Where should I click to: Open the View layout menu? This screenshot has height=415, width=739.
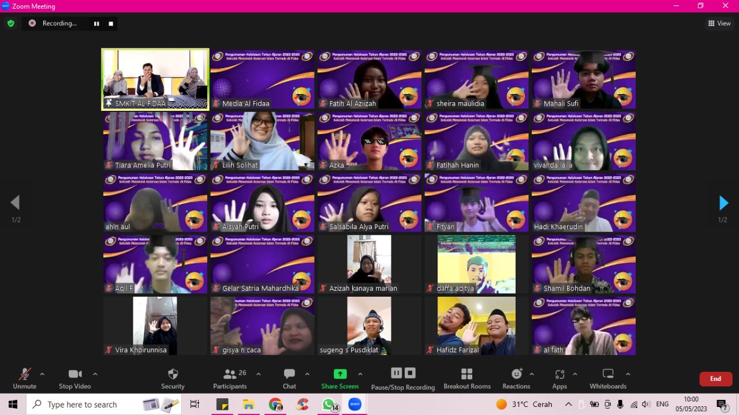[719, 23]
